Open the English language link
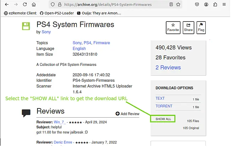Viewport: 251px width, 150px height. pos(79,49)
